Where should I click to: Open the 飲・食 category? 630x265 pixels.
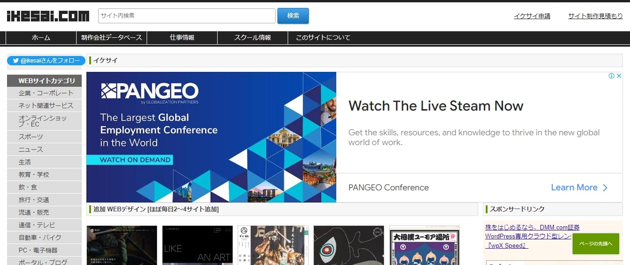coord(44,188)
